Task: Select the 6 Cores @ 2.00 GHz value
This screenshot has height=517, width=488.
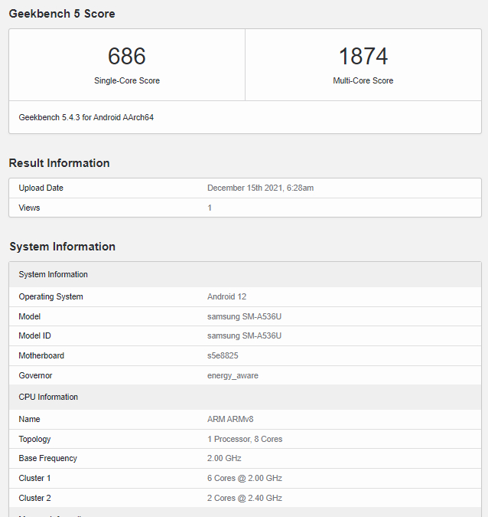Action: [x=245, y=478]
